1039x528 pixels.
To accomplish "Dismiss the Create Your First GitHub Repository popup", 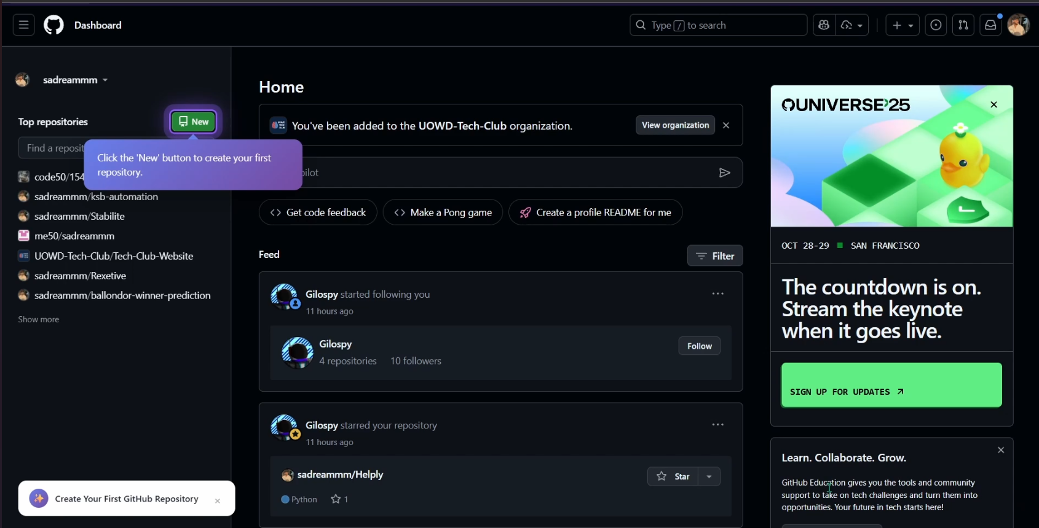I will coord(218,501).
